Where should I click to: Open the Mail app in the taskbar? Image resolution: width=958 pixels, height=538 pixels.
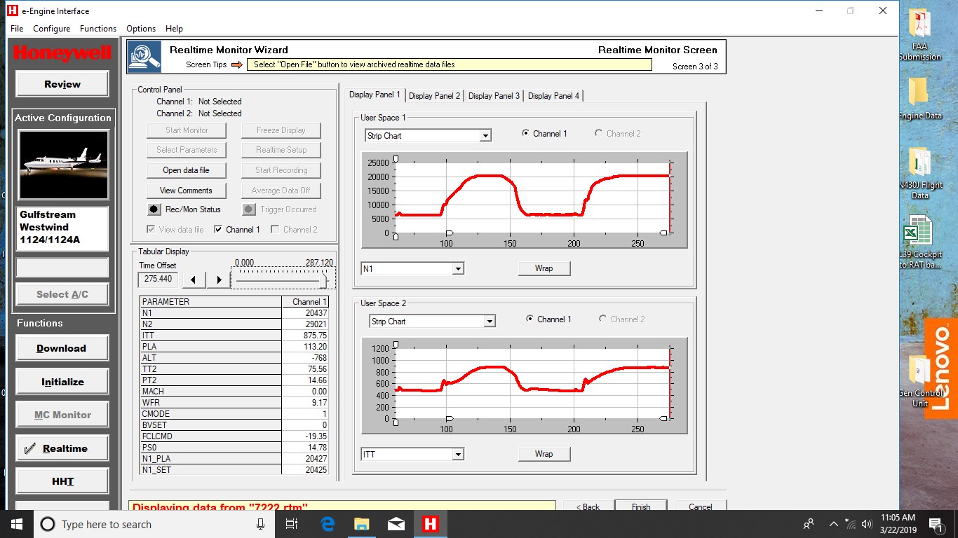tap(396, 524)
